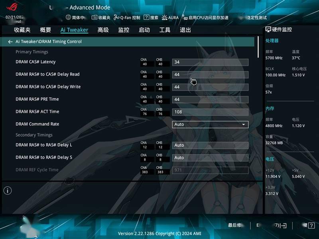Click DRAM RAS# to RAS# Delay L field

pos(210,145)
